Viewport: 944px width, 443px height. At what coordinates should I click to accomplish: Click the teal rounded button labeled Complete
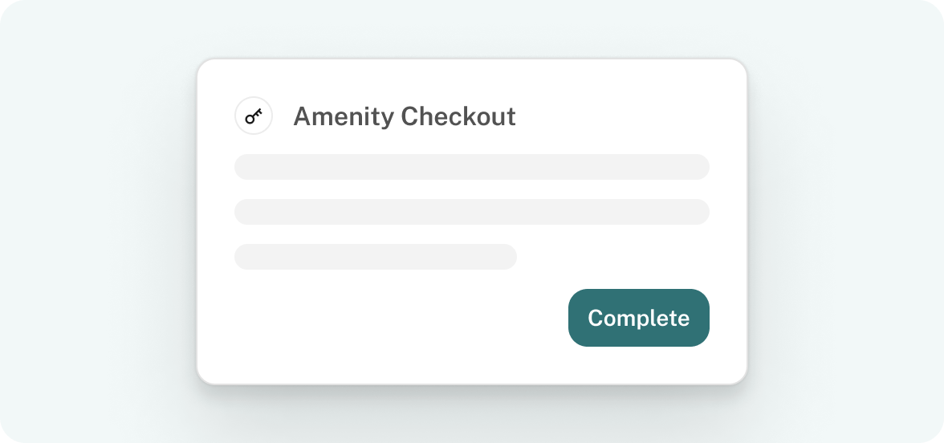tap(639, 318)
